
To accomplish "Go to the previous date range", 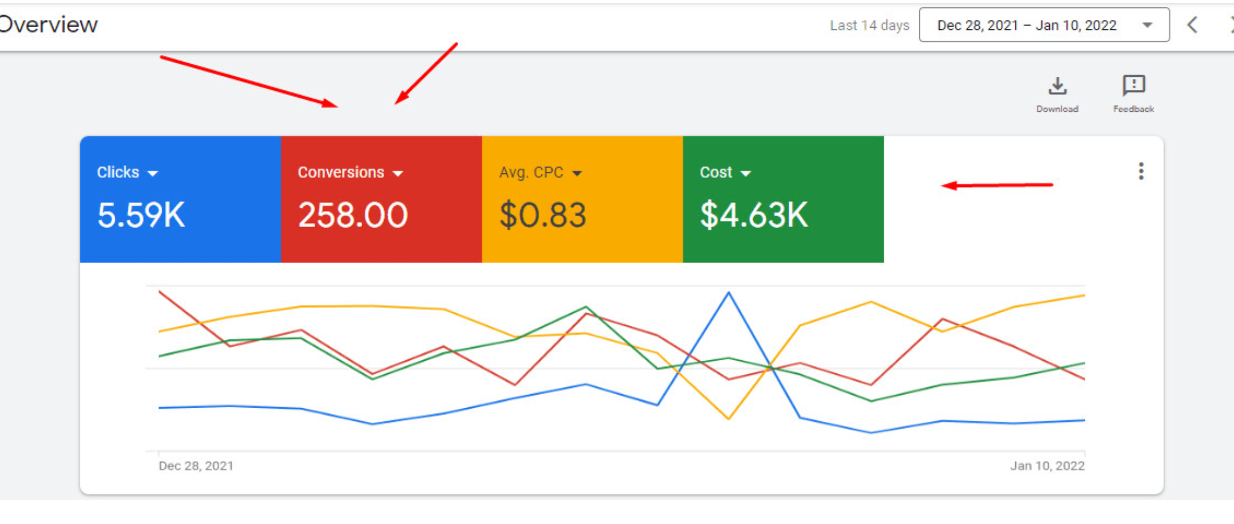I will pos(1192,25).
